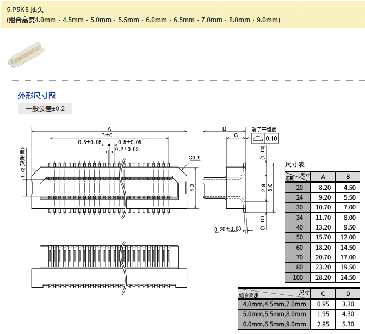Image resolution: width=365 pixels, height=334 pixels.
Task: Click the 0.20±0.03 dimension in side view
Action: 228,229
